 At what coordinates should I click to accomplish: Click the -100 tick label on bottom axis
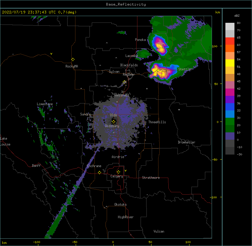point(37,242)
